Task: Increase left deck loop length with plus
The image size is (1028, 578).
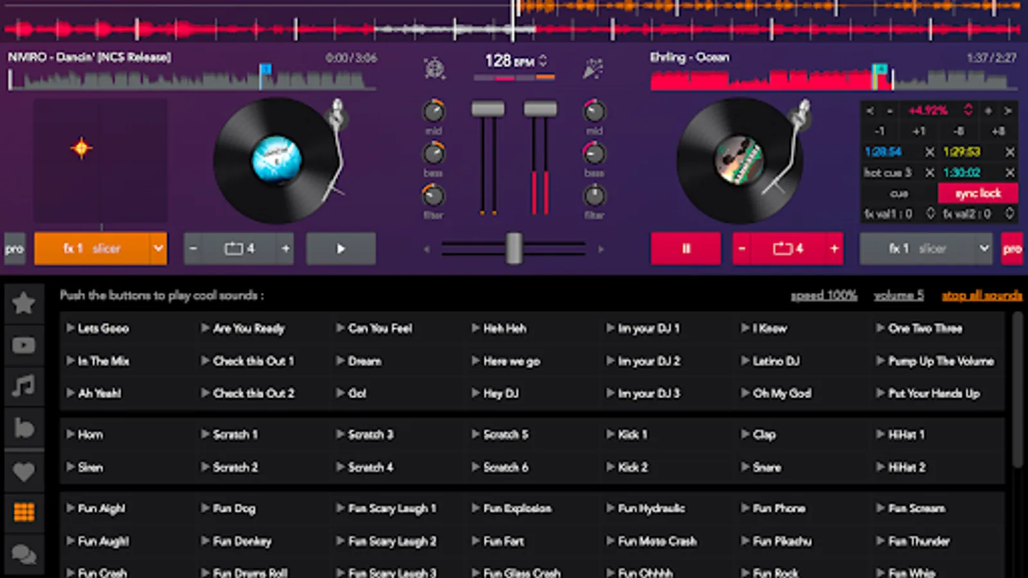Action: point(285,249)
